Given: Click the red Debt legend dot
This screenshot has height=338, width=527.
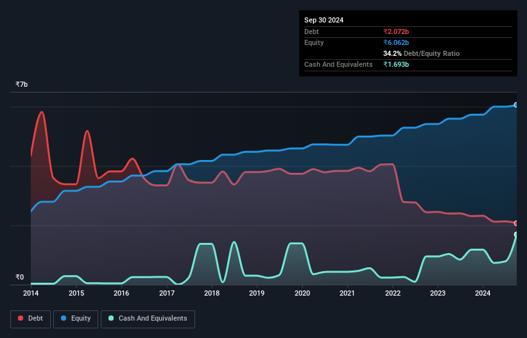Looking at the screenshot, I should tap(21, 318).
